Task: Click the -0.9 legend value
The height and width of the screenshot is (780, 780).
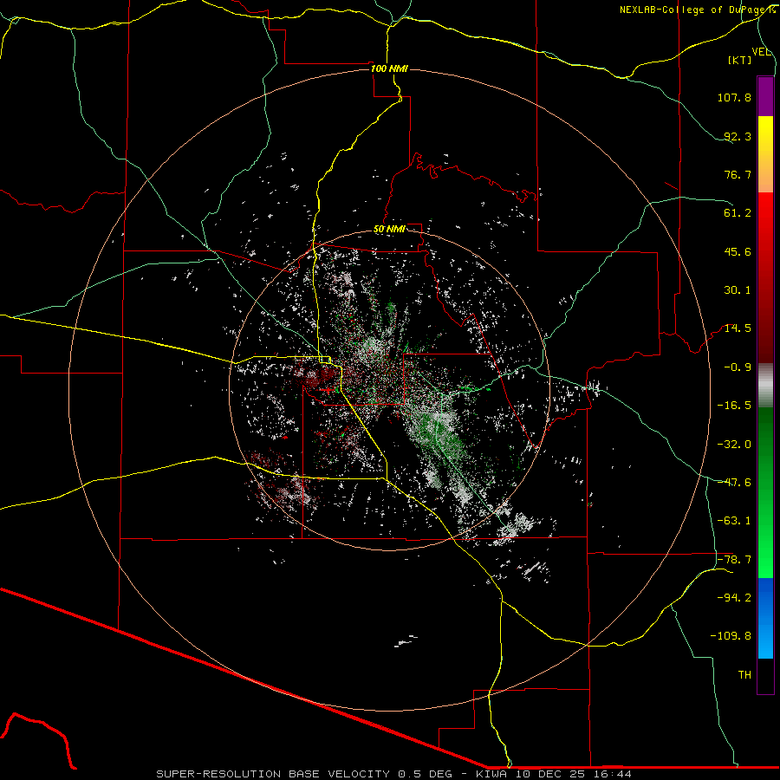Action: click(x=738, y=367)
